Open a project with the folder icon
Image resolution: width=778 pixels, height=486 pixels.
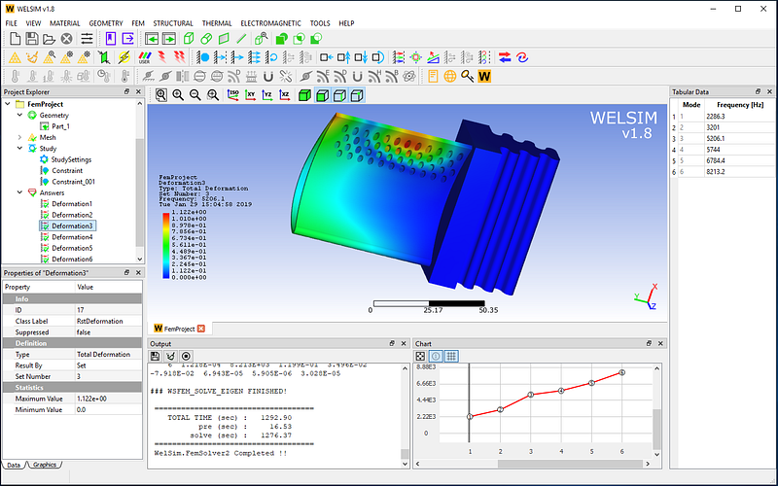49,39
